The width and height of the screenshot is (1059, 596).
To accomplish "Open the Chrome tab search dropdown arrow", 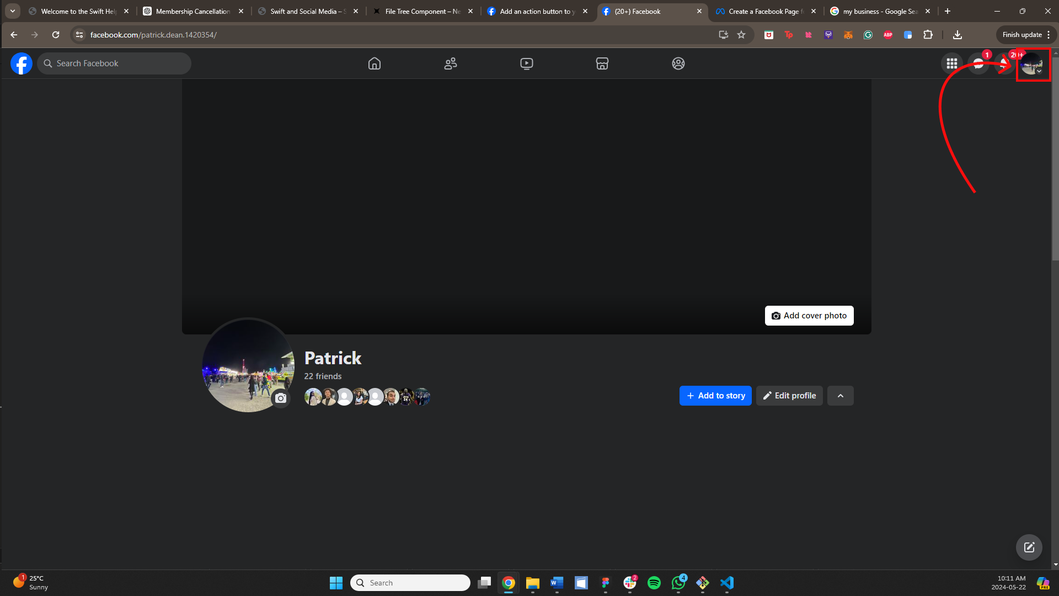I will [13, 11].
